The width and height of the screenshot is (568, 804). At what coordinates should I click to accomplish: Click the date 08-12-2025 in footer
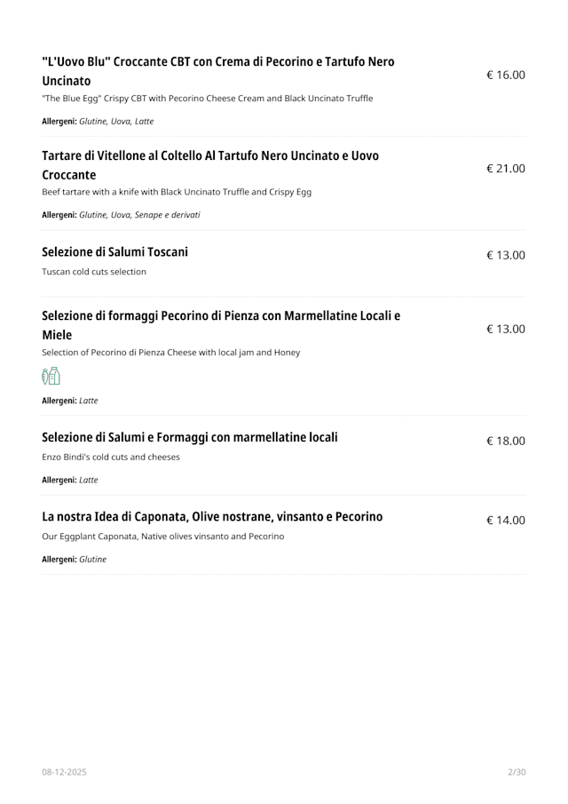(64, 773)
